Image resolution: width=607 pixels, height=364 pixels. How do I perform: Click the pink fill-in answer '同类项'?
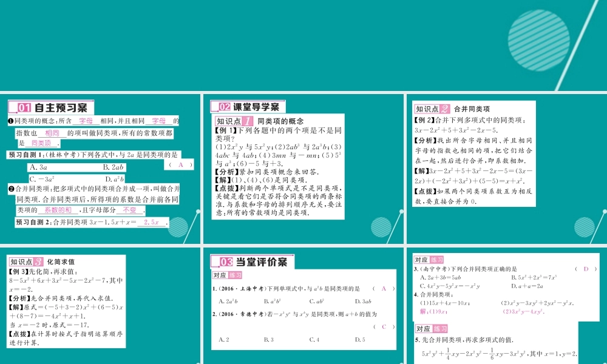click(41, 143)
